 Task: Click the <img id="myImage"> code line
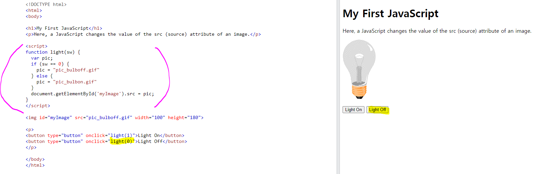click(115, 117)
